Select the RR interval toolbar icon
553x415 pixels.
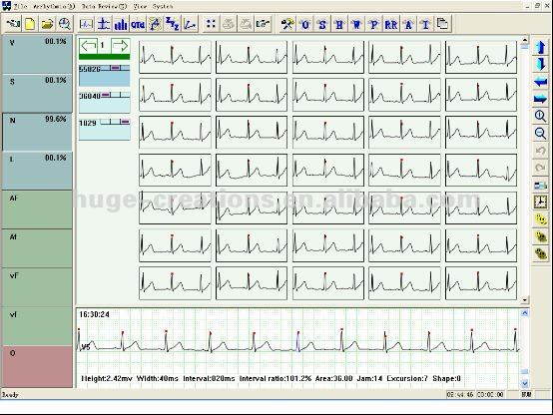click(x=390, y=24)
